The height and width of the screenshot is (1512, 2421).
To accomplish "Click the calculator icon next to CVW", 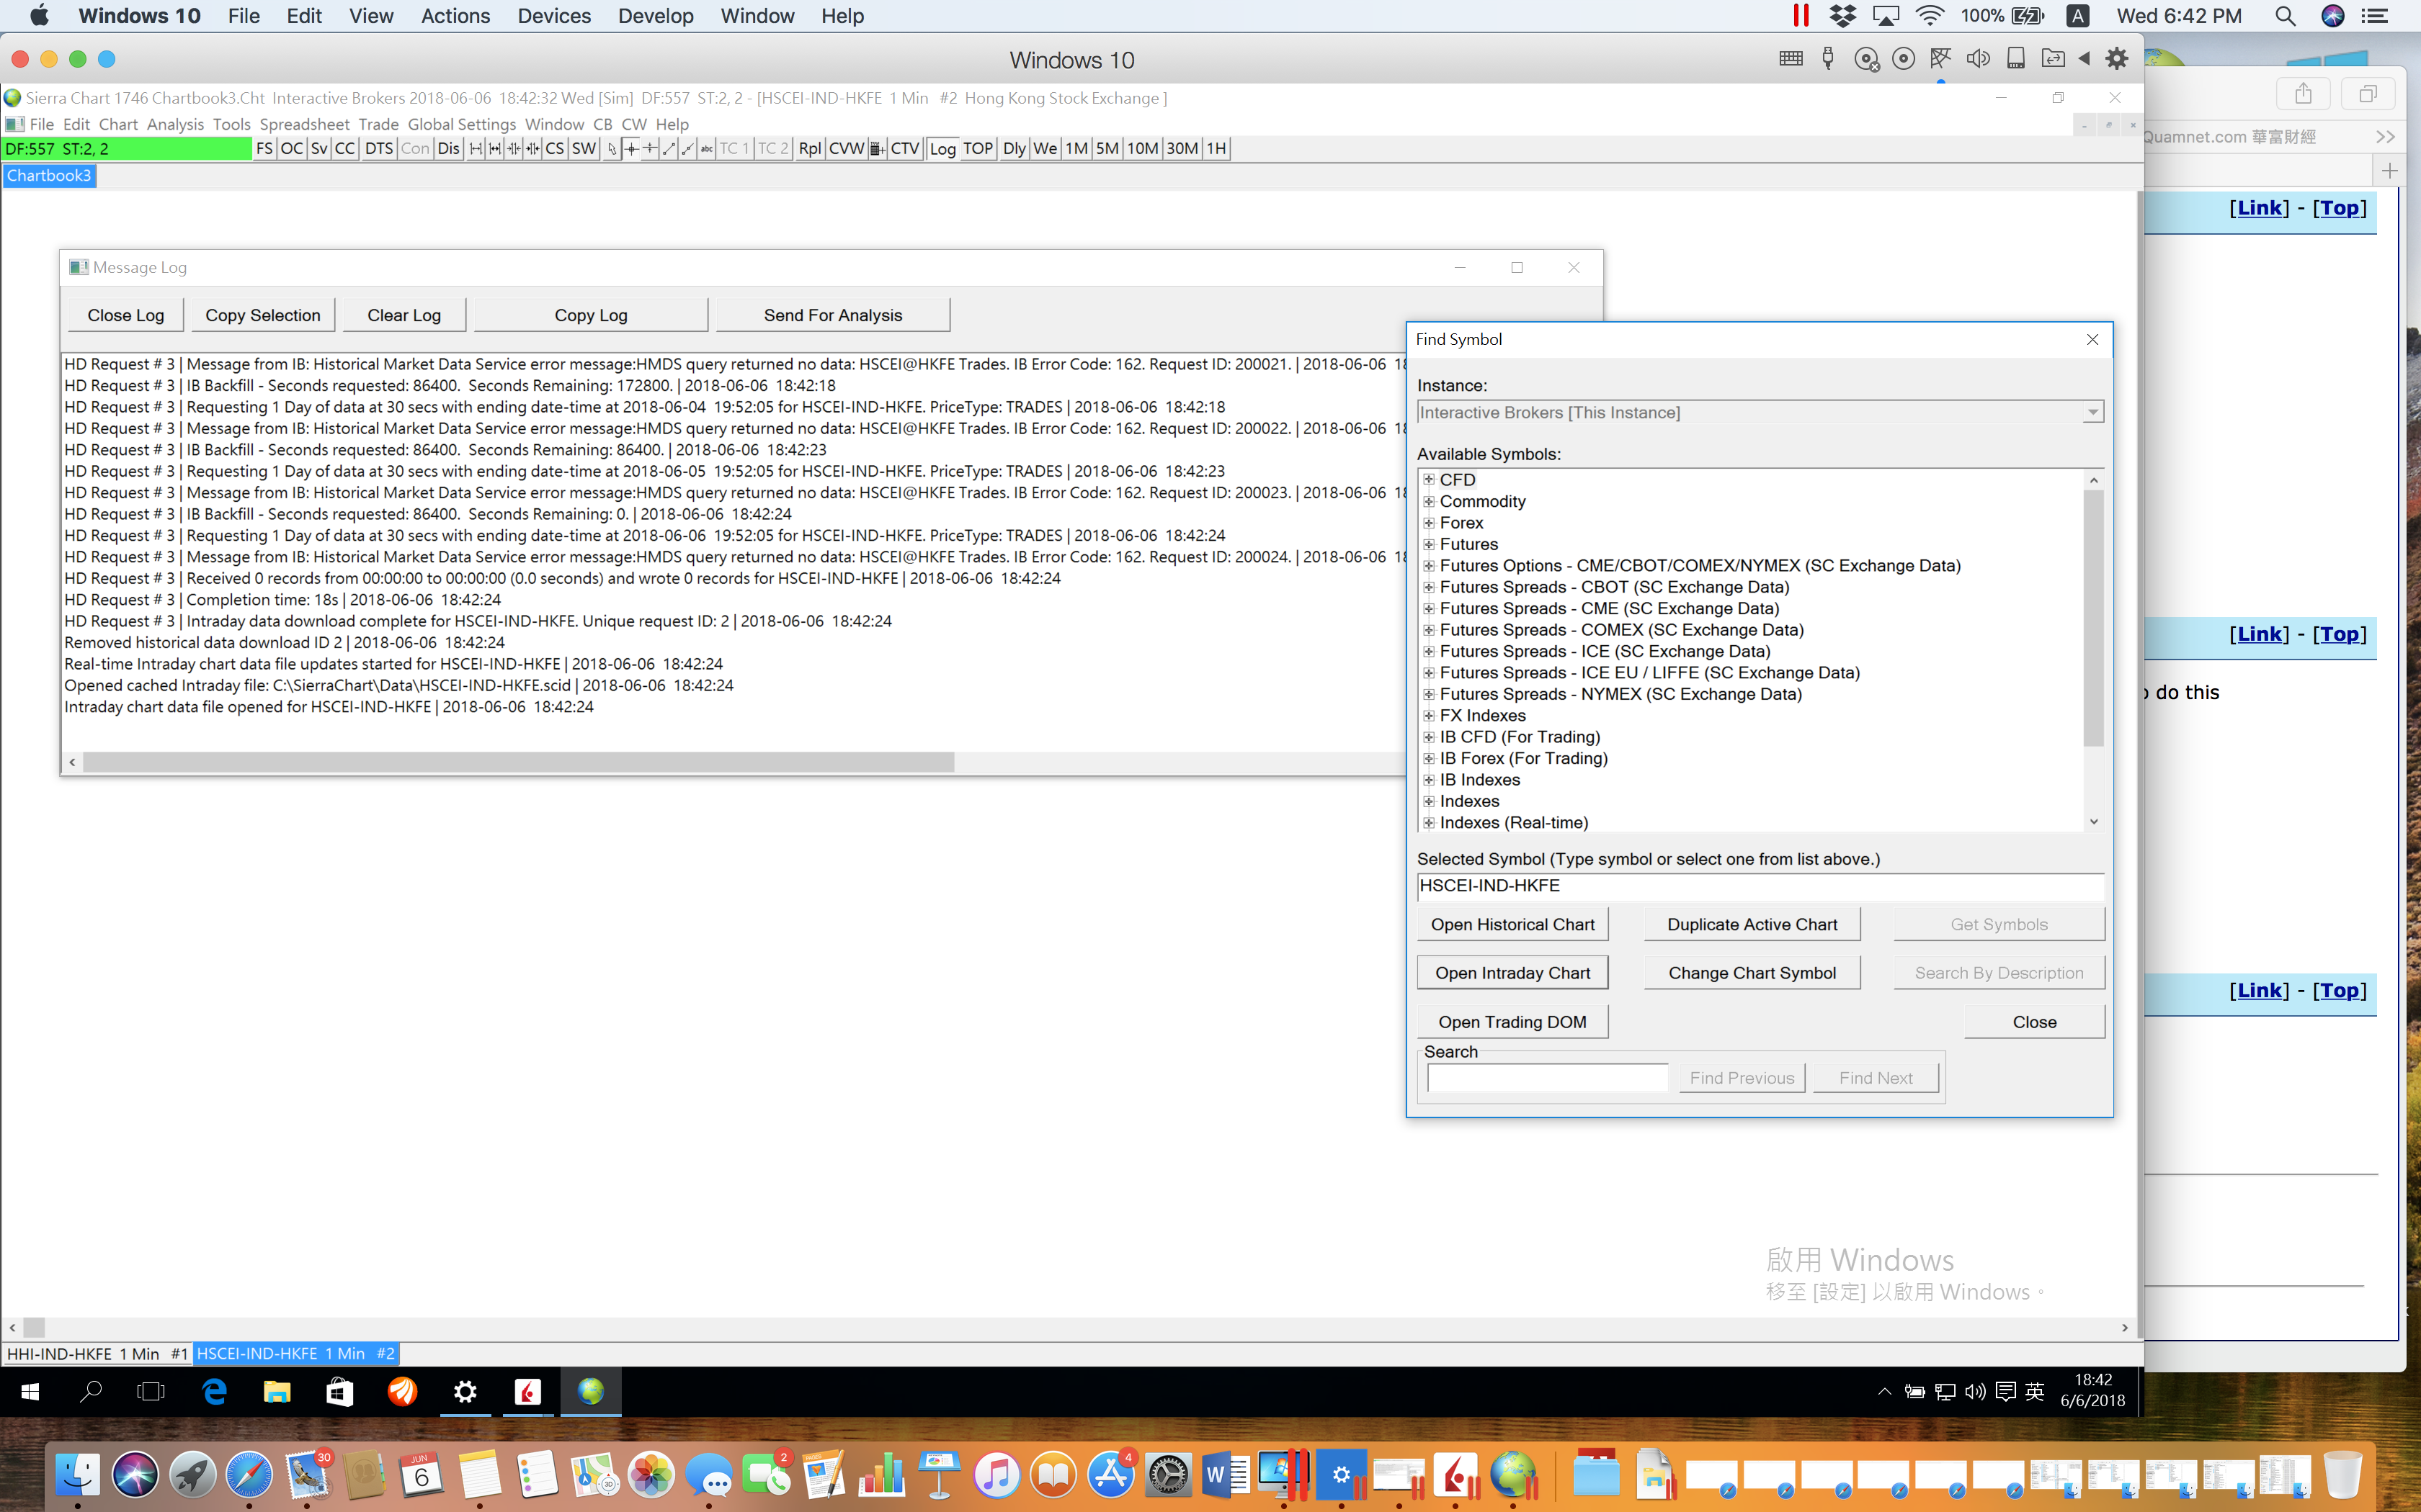I will [x=878, y=149].
